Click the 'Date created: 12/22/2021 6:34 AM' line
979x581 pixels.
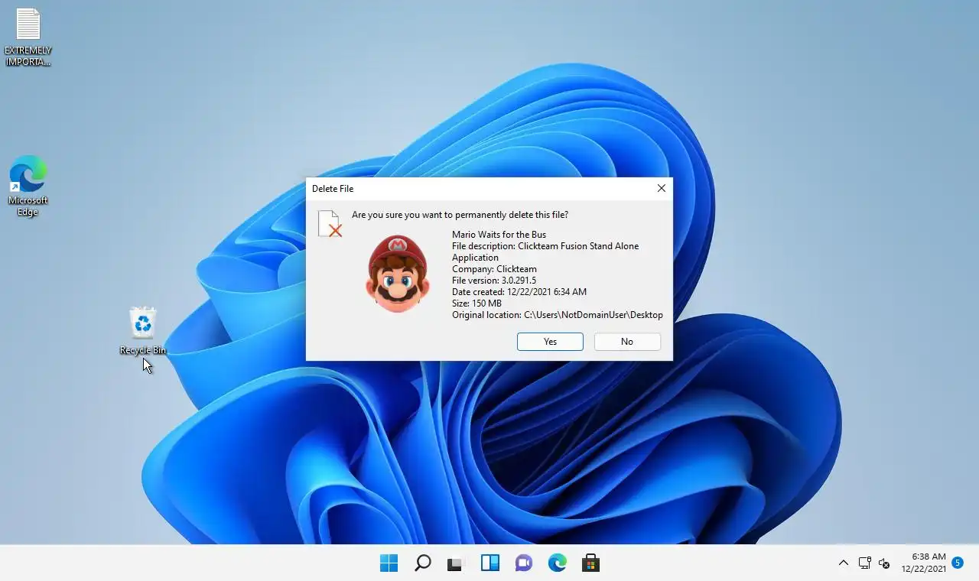[x=519, y=292]
